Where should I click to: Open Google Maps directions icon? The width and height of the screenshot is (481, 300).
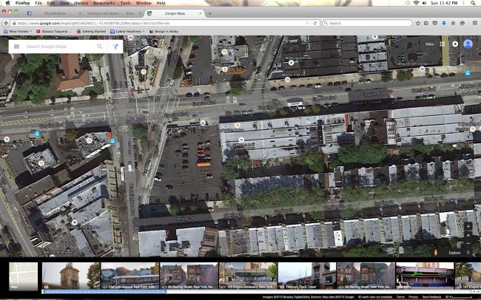tap(115, 47)
